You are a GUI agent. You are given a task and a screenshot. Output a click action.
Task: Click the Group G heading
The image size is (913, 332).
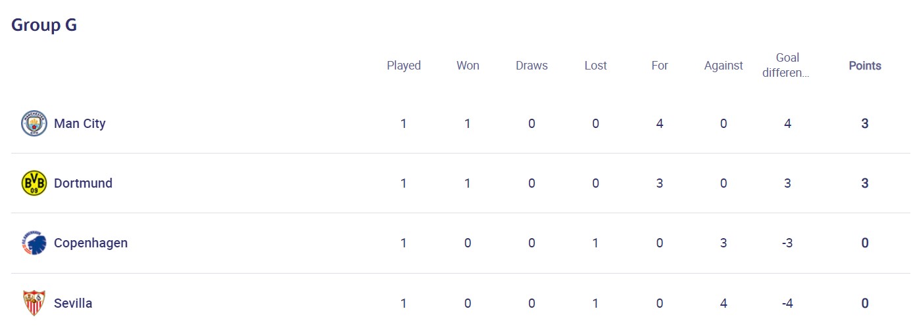pyautogui.click(x=44, y=25)
